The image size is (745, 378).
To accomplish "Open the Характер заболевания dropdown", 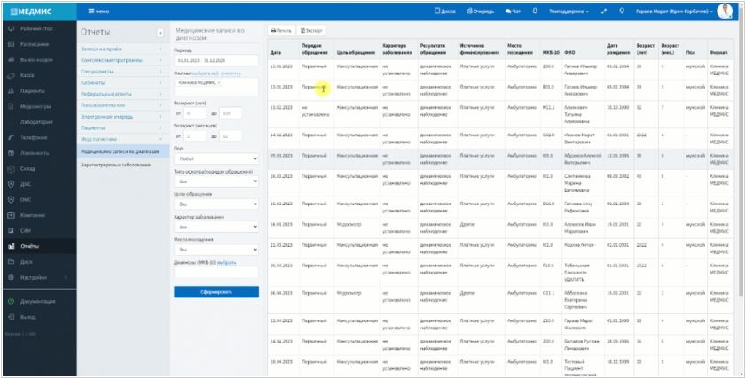I will pyautogui.click(x=216, y=227).
